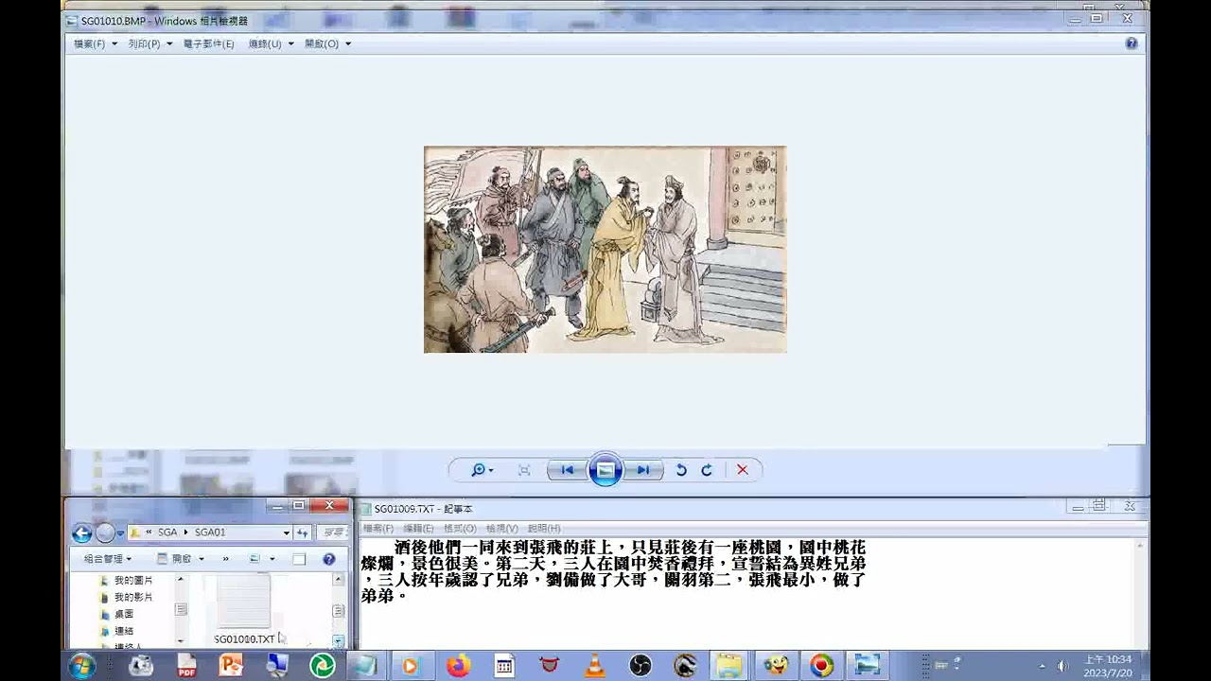1211x681 pixels.
Task: Open OBS Studio from the taskbar
Action: 640,666
